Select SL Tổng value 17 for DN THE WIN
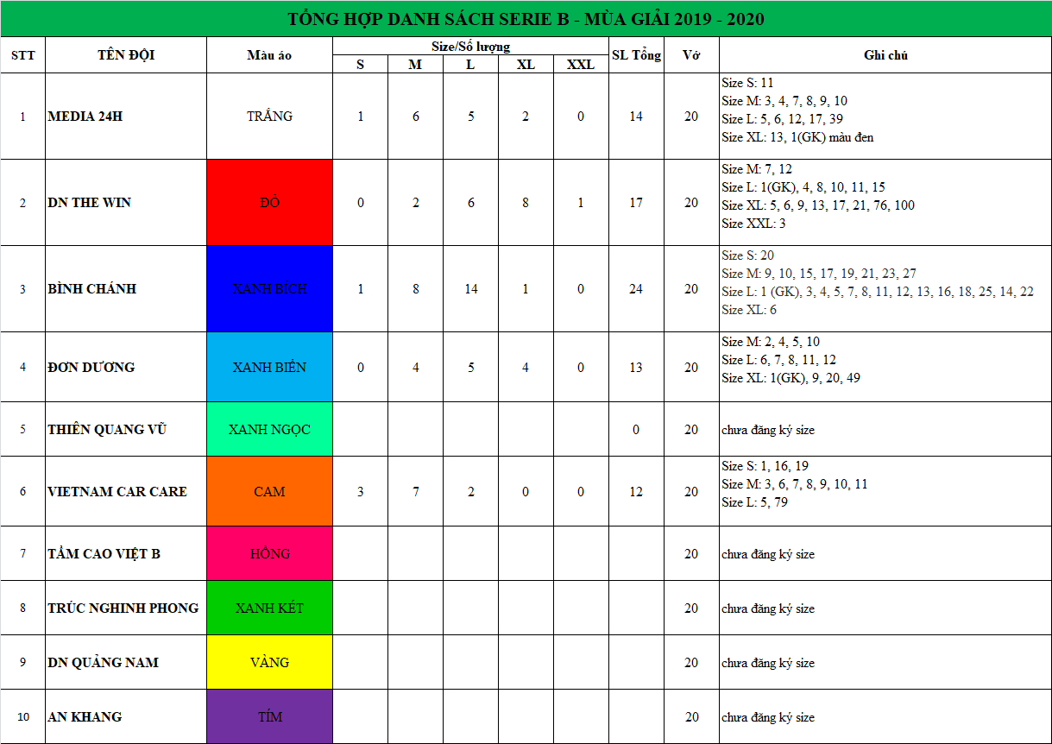 (x=636, y=203)
